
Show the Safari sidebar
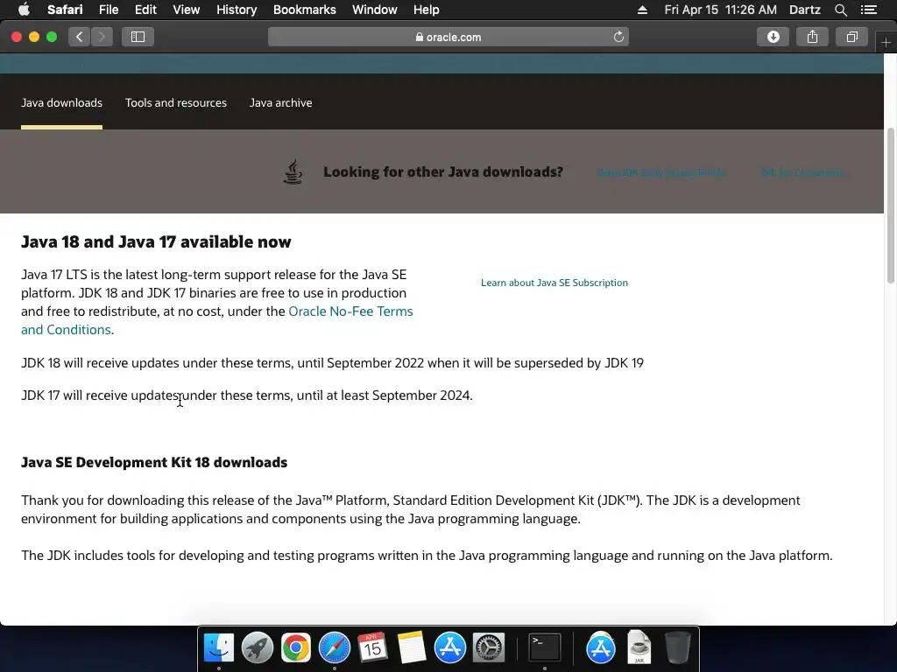tap(138, 37)
